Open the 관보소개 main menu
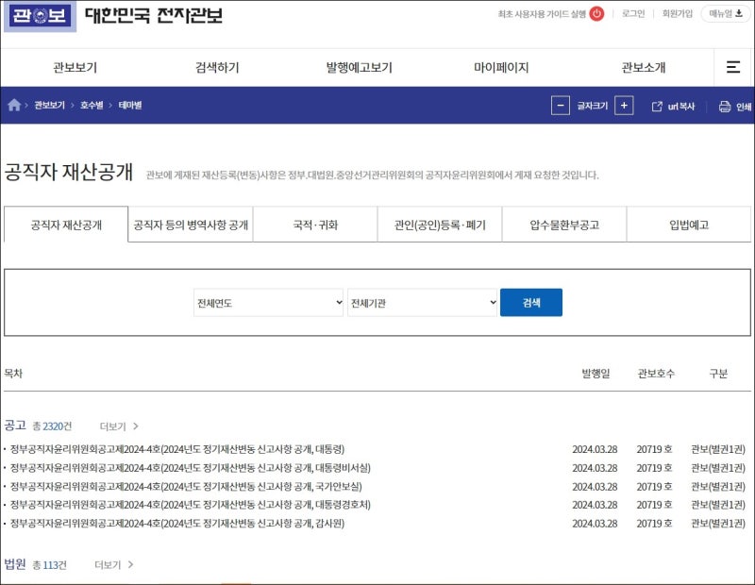Image resolution: width=755 pixels, height=585 pixels. (644, 67)
